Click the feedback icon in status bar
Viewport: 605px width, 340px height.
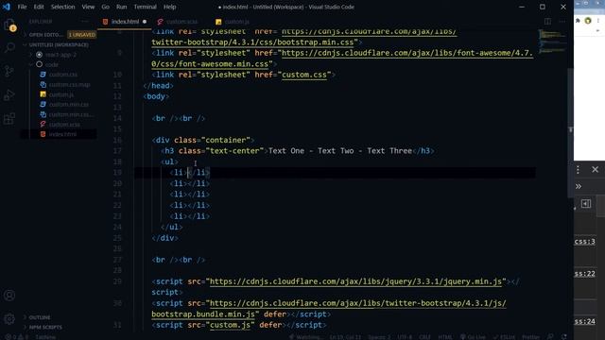(x=550, y=337)
